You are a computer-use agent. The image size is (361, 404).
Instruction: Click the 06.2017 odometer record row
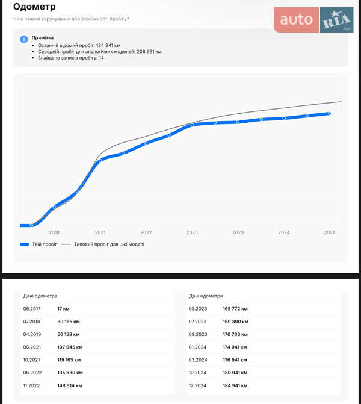[x=96, y=309]
